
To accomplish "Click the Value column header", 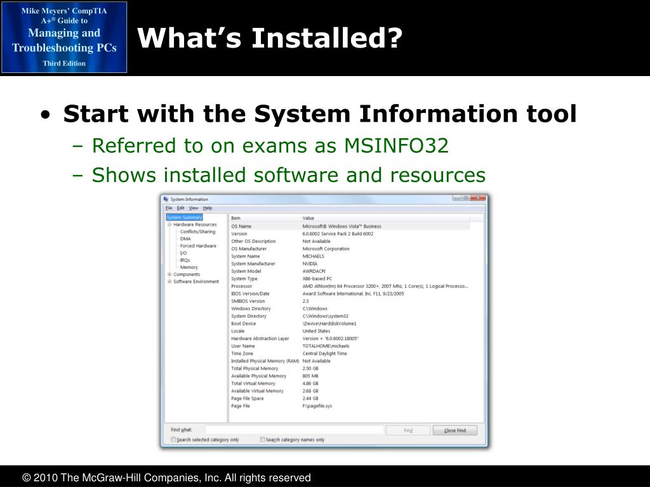I will (385, 218).
